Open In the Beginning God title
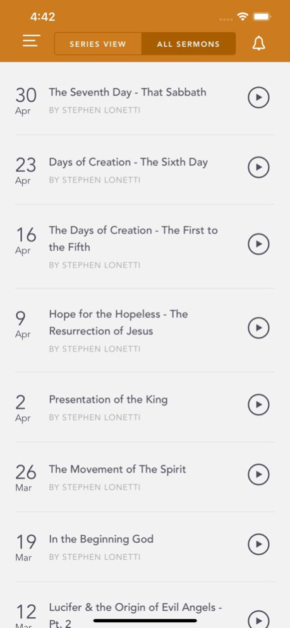290x628 pixels. (x=101, y=539)
